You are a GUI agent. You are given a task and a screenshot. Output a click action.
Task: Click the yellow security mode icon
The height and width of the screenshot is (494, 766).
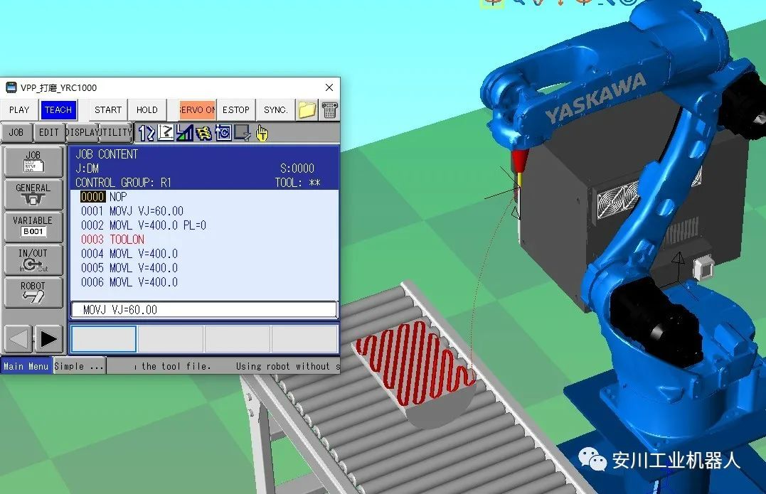[x=203, y=133]
